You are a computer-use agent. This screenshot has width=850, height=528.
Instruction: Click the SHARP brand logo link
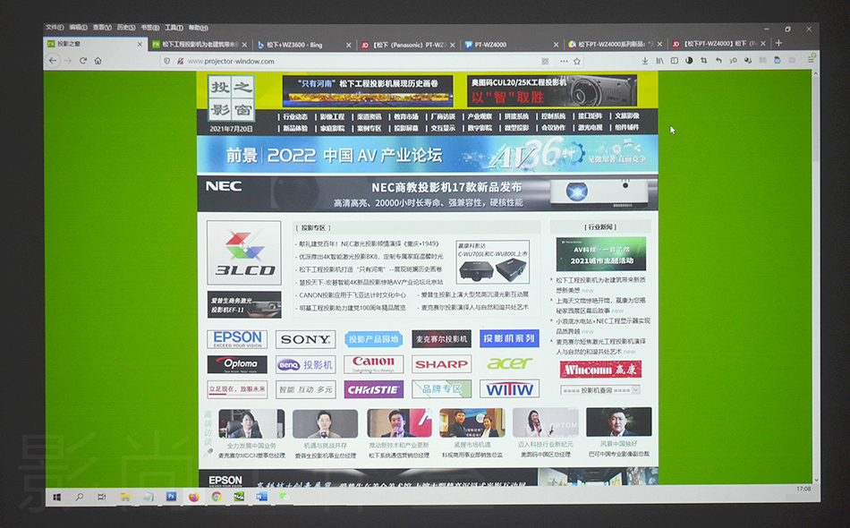click(x=441, y=364)
